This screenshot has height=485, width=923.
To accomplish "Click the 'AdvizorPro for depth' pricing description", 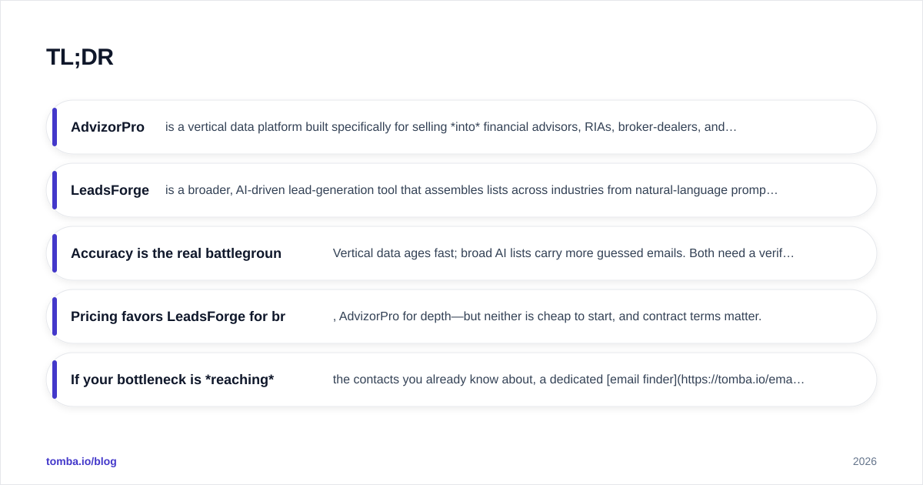I will [547, 316].
